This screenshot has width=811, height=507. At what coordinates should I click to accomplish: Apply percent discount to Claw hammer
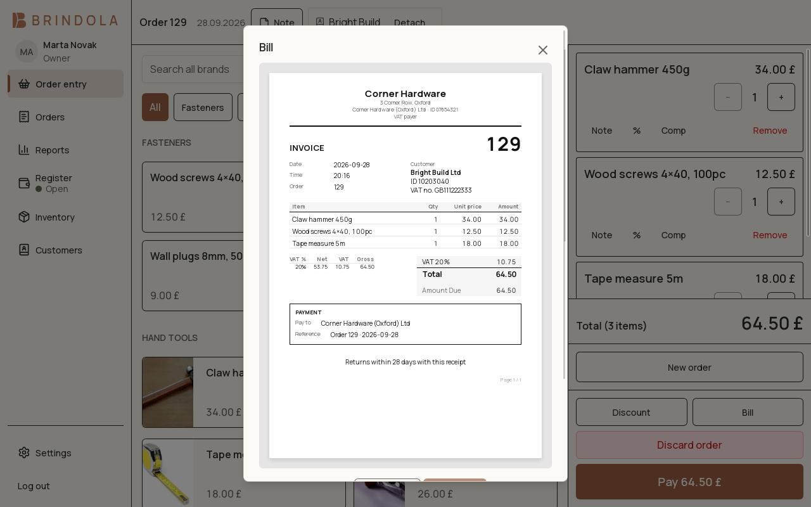637,131
